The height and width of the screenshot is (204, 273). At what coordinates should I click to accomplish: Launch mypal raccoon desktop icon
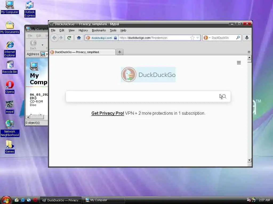pos(10,107)
